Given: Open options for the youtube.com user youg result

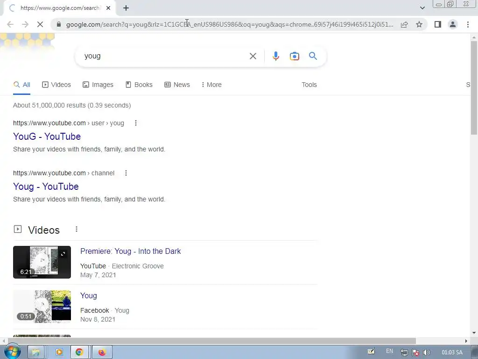Looking at the screenshot, I should (136, 123).
